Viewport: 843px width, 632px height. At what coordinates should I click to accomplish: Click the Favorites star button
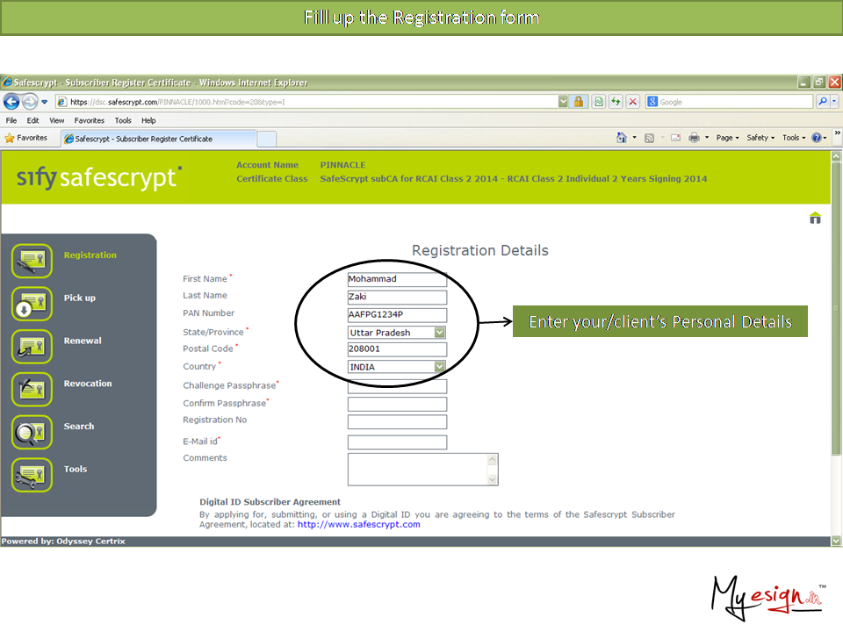pos(26,138)
